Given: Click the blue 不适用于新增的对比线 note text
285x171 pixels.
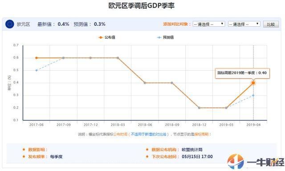Looking at the screenshot, I should pyautogui.click(x=148, y=135).
